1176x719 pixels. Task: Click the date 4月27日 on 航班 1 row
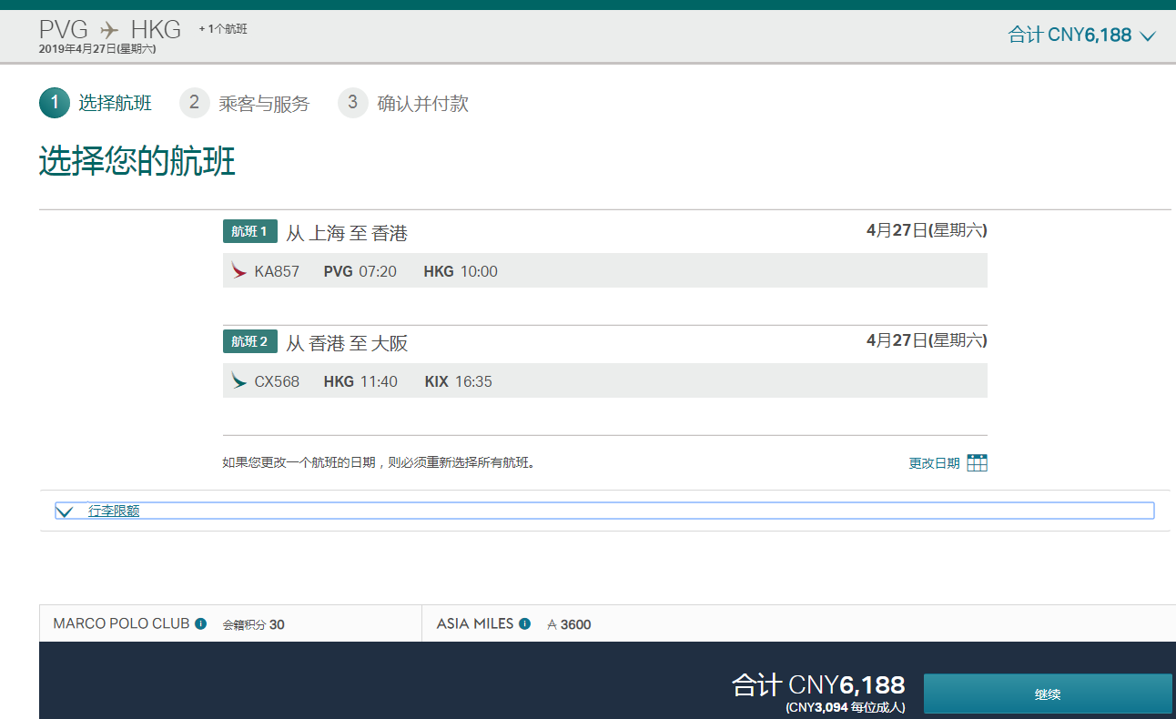tap(927, 230)
